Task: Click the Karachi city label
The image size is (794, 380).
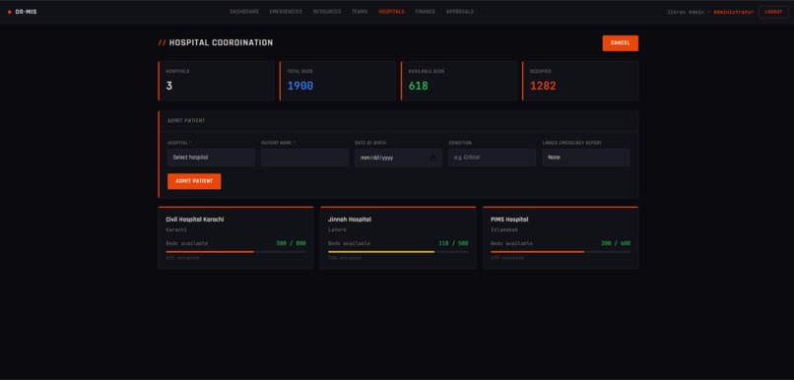Action: (176, 229)
